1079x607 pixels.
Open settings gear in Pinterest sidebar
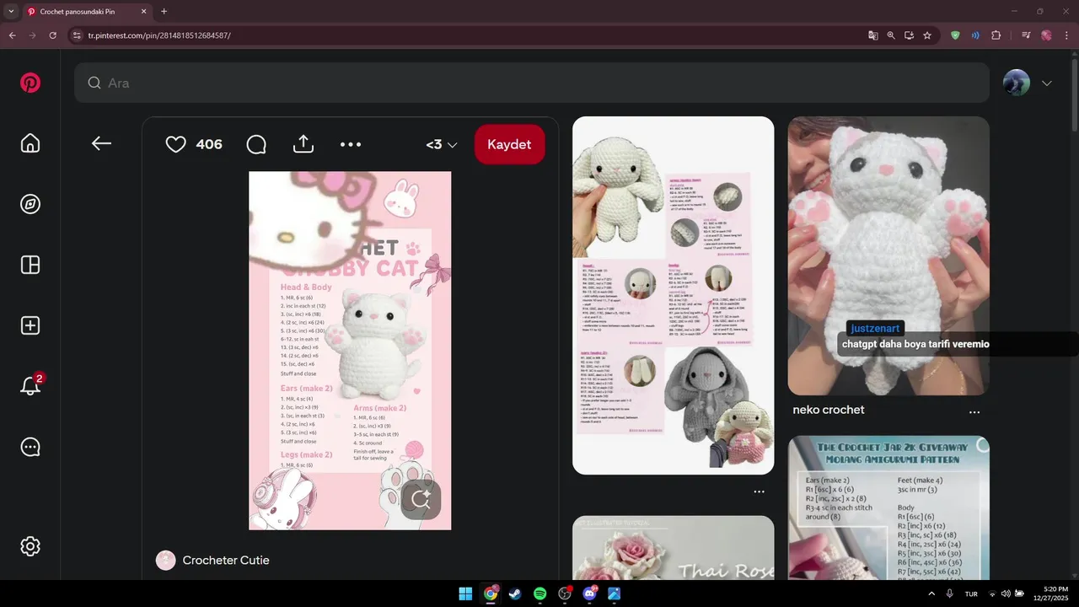click(x=30, y=546)
